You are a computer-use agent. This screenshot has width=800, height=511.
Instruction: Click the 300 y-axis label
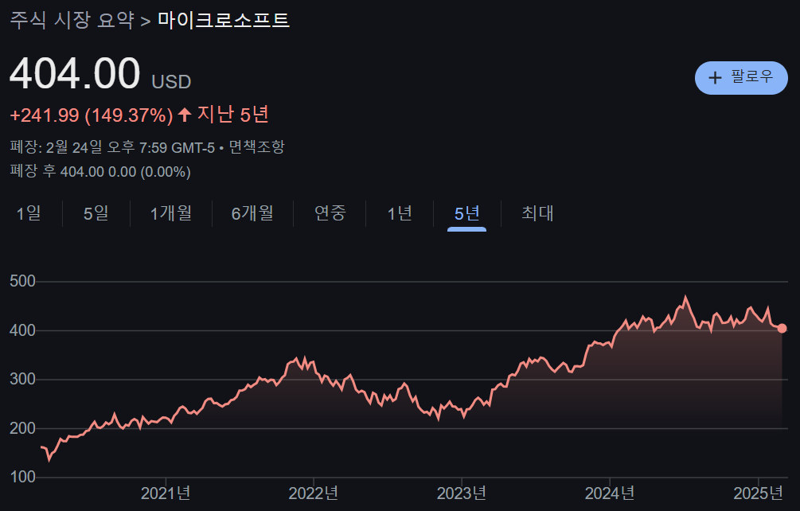click(x=22, y=380)
